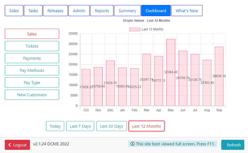Click the 26756.70 value label
Image resolution: width=248 pixels, height=153 pixels.
pos(183,78)
